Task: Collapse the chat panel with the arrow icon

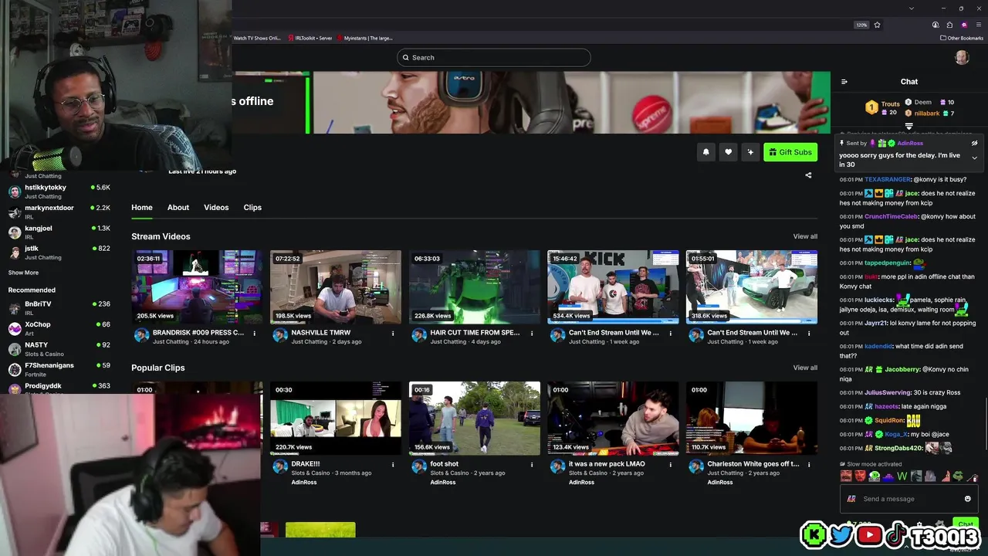Action: pyautogui.click(x=844, y=82)
